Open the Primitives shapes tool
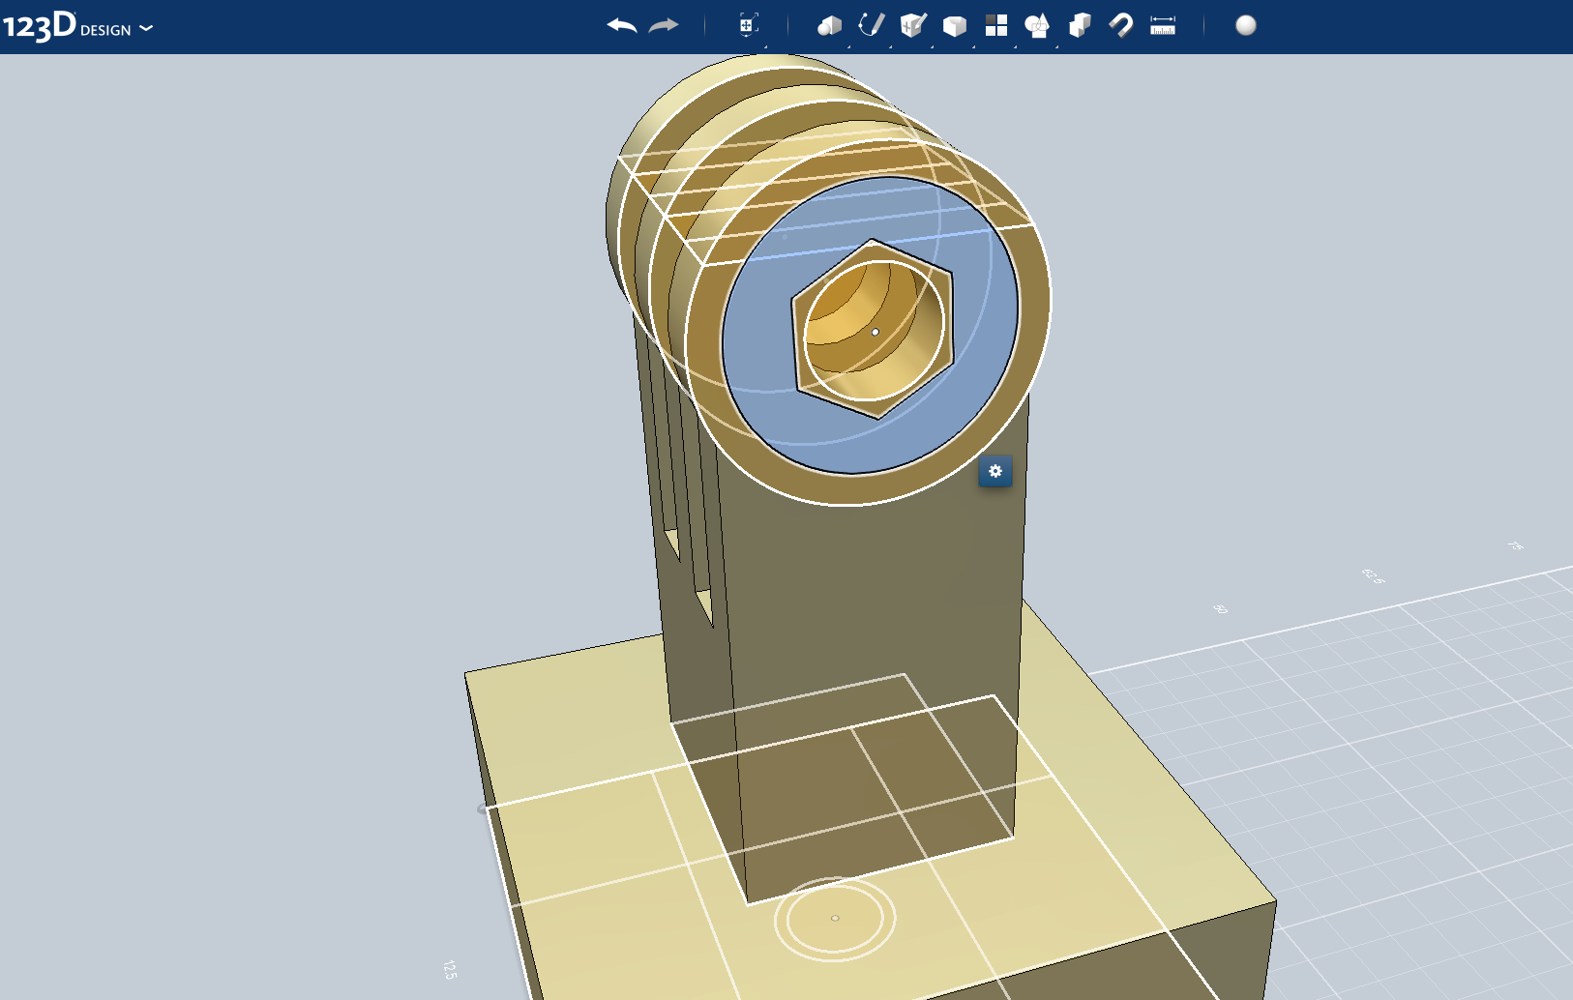Image resolution: width=1573 pixels, height=1000 pixels. click(x=829, y=26)
